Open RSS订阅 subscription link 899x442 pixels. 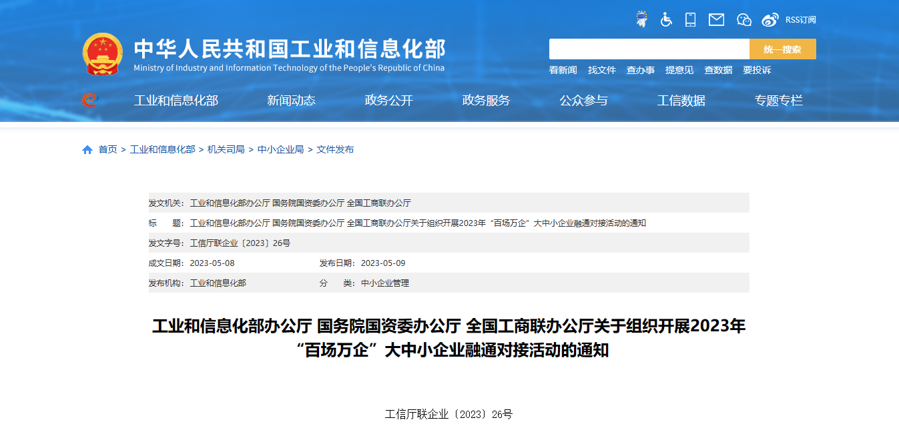800,20
